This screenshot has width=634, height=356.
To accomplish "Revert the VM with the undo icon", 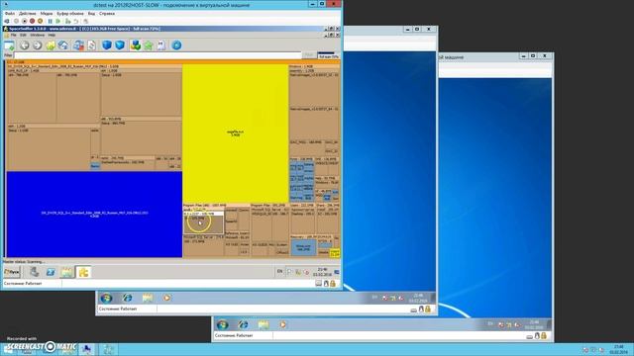I will 75,21.
